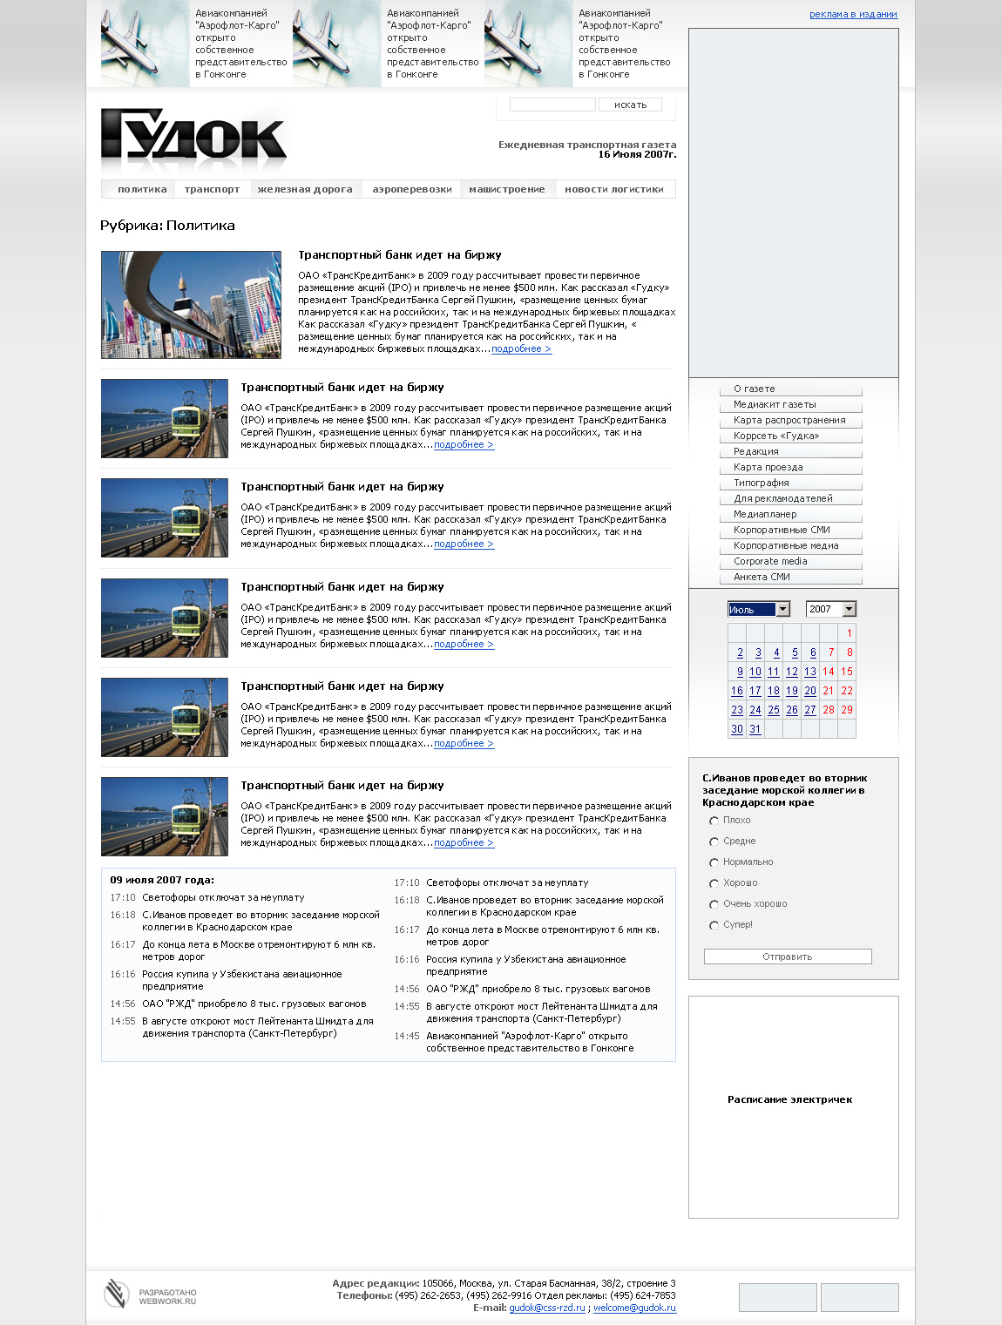The height and width of the screenshot is (1325, 1002).
Task: Choose the 'Супер!' poll option
Action: 714,925
